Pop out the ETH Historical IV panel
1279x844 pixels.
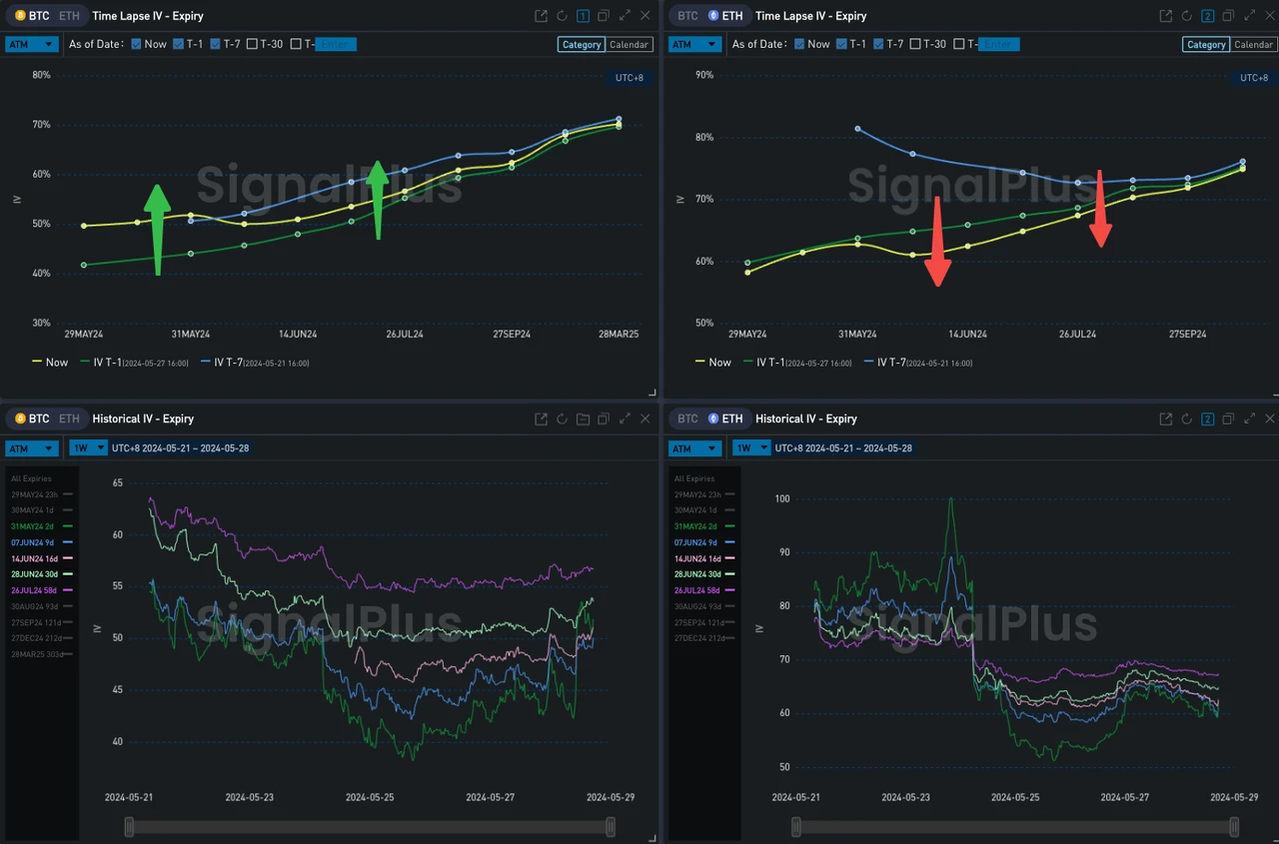pos(1165,420)
